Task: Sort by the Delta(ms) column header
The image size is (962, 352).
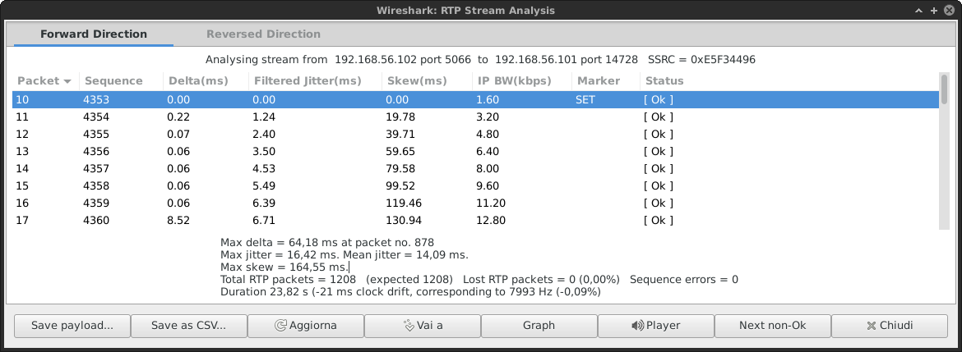Action: tap(206, 80)
